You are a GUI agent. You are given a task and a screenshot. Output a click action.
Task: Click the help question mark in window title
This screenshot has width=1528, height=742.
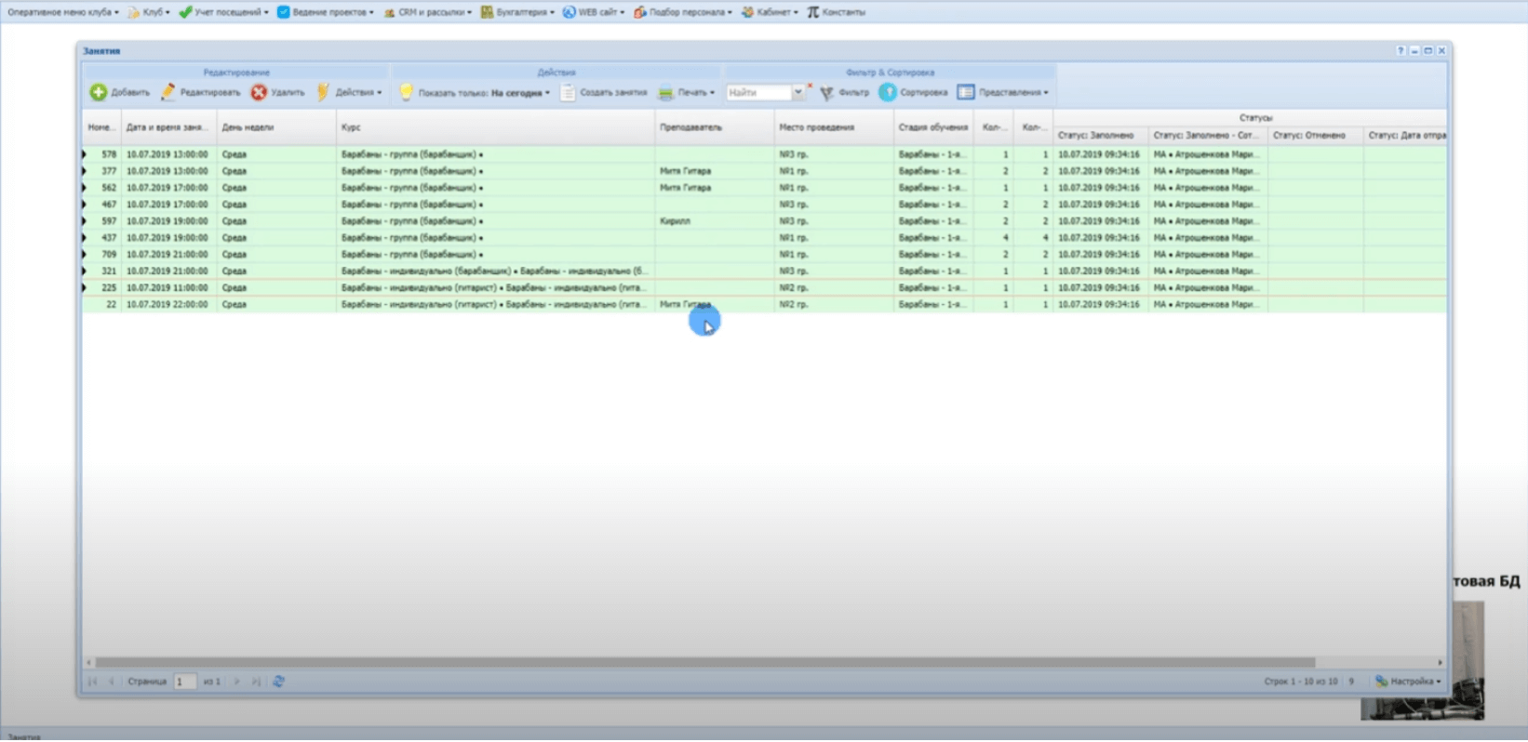[1400, 51]
